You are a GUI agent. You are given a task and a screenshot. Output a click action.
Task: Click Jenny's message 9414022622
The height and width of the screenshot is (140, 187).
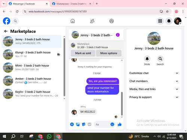tap(88, 112)
